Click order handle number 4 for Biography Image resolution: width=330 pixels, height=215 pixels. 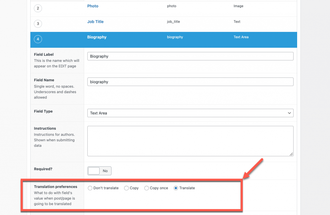pos(38,39)
